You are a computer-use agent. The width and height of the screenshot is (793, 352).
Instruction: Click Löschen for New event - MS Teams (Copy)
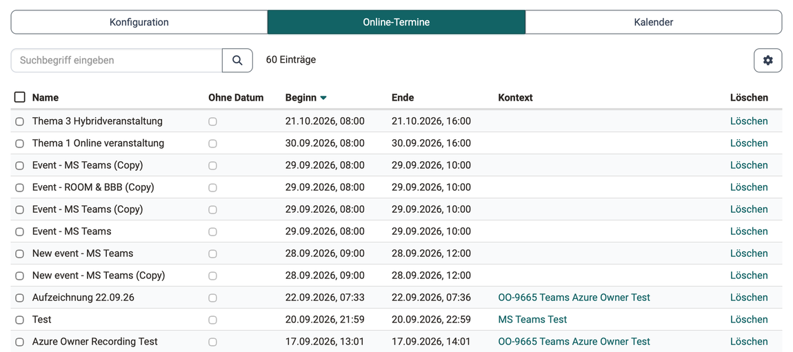tap(748, 276)
